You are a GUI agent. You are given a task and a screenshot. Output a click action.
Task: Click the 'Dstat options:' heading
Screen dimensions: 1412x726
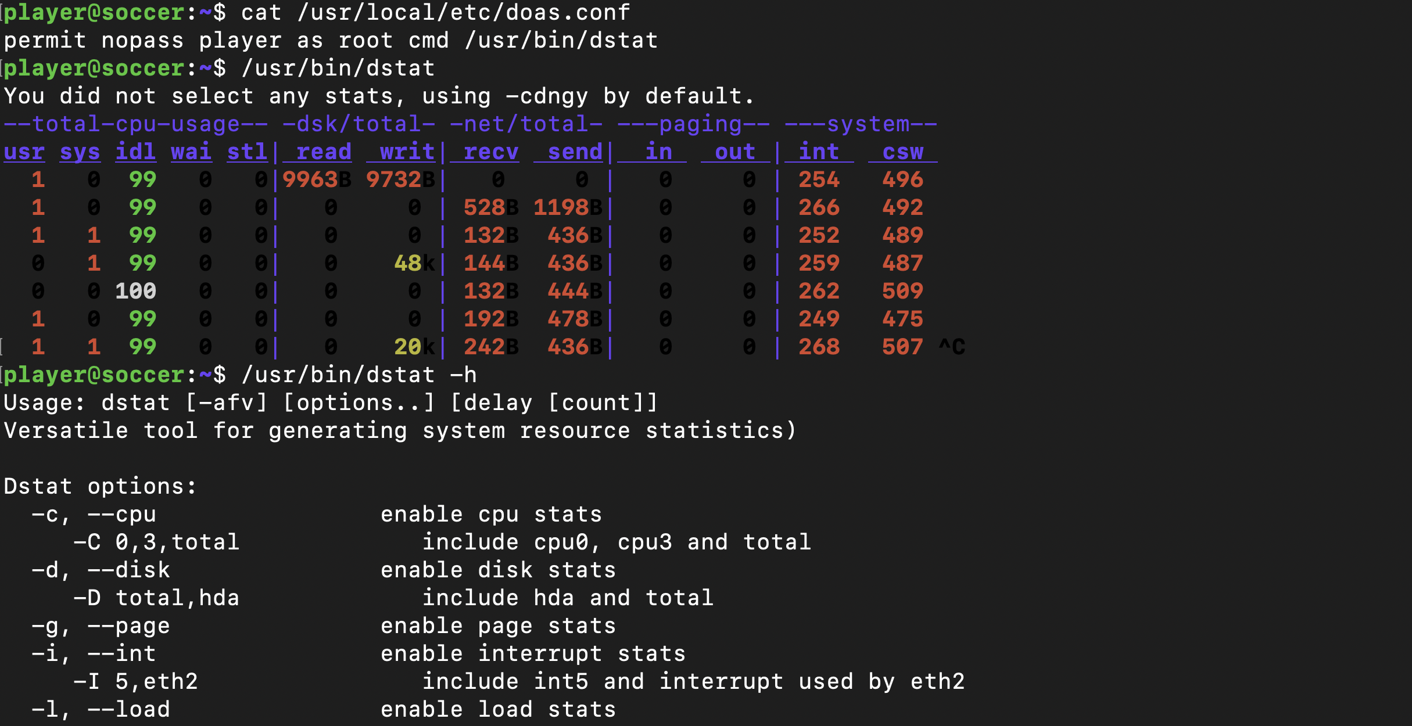[101, 486]
